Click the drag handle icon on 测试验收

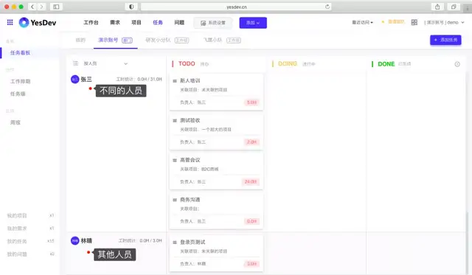(175, 120)
